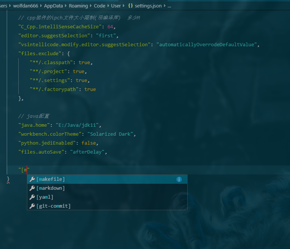Click true value of "**/.project"
Image resolution: width=290 pixels, height=249 pixels.
78,71
